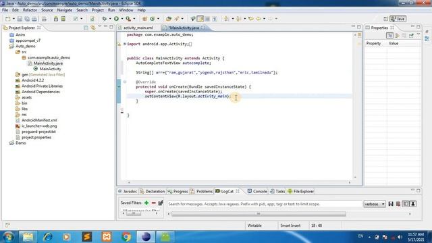Screen dimensions: 432x243
Task: Delete the selected LogCat filter
Action: tap(153, 203)
